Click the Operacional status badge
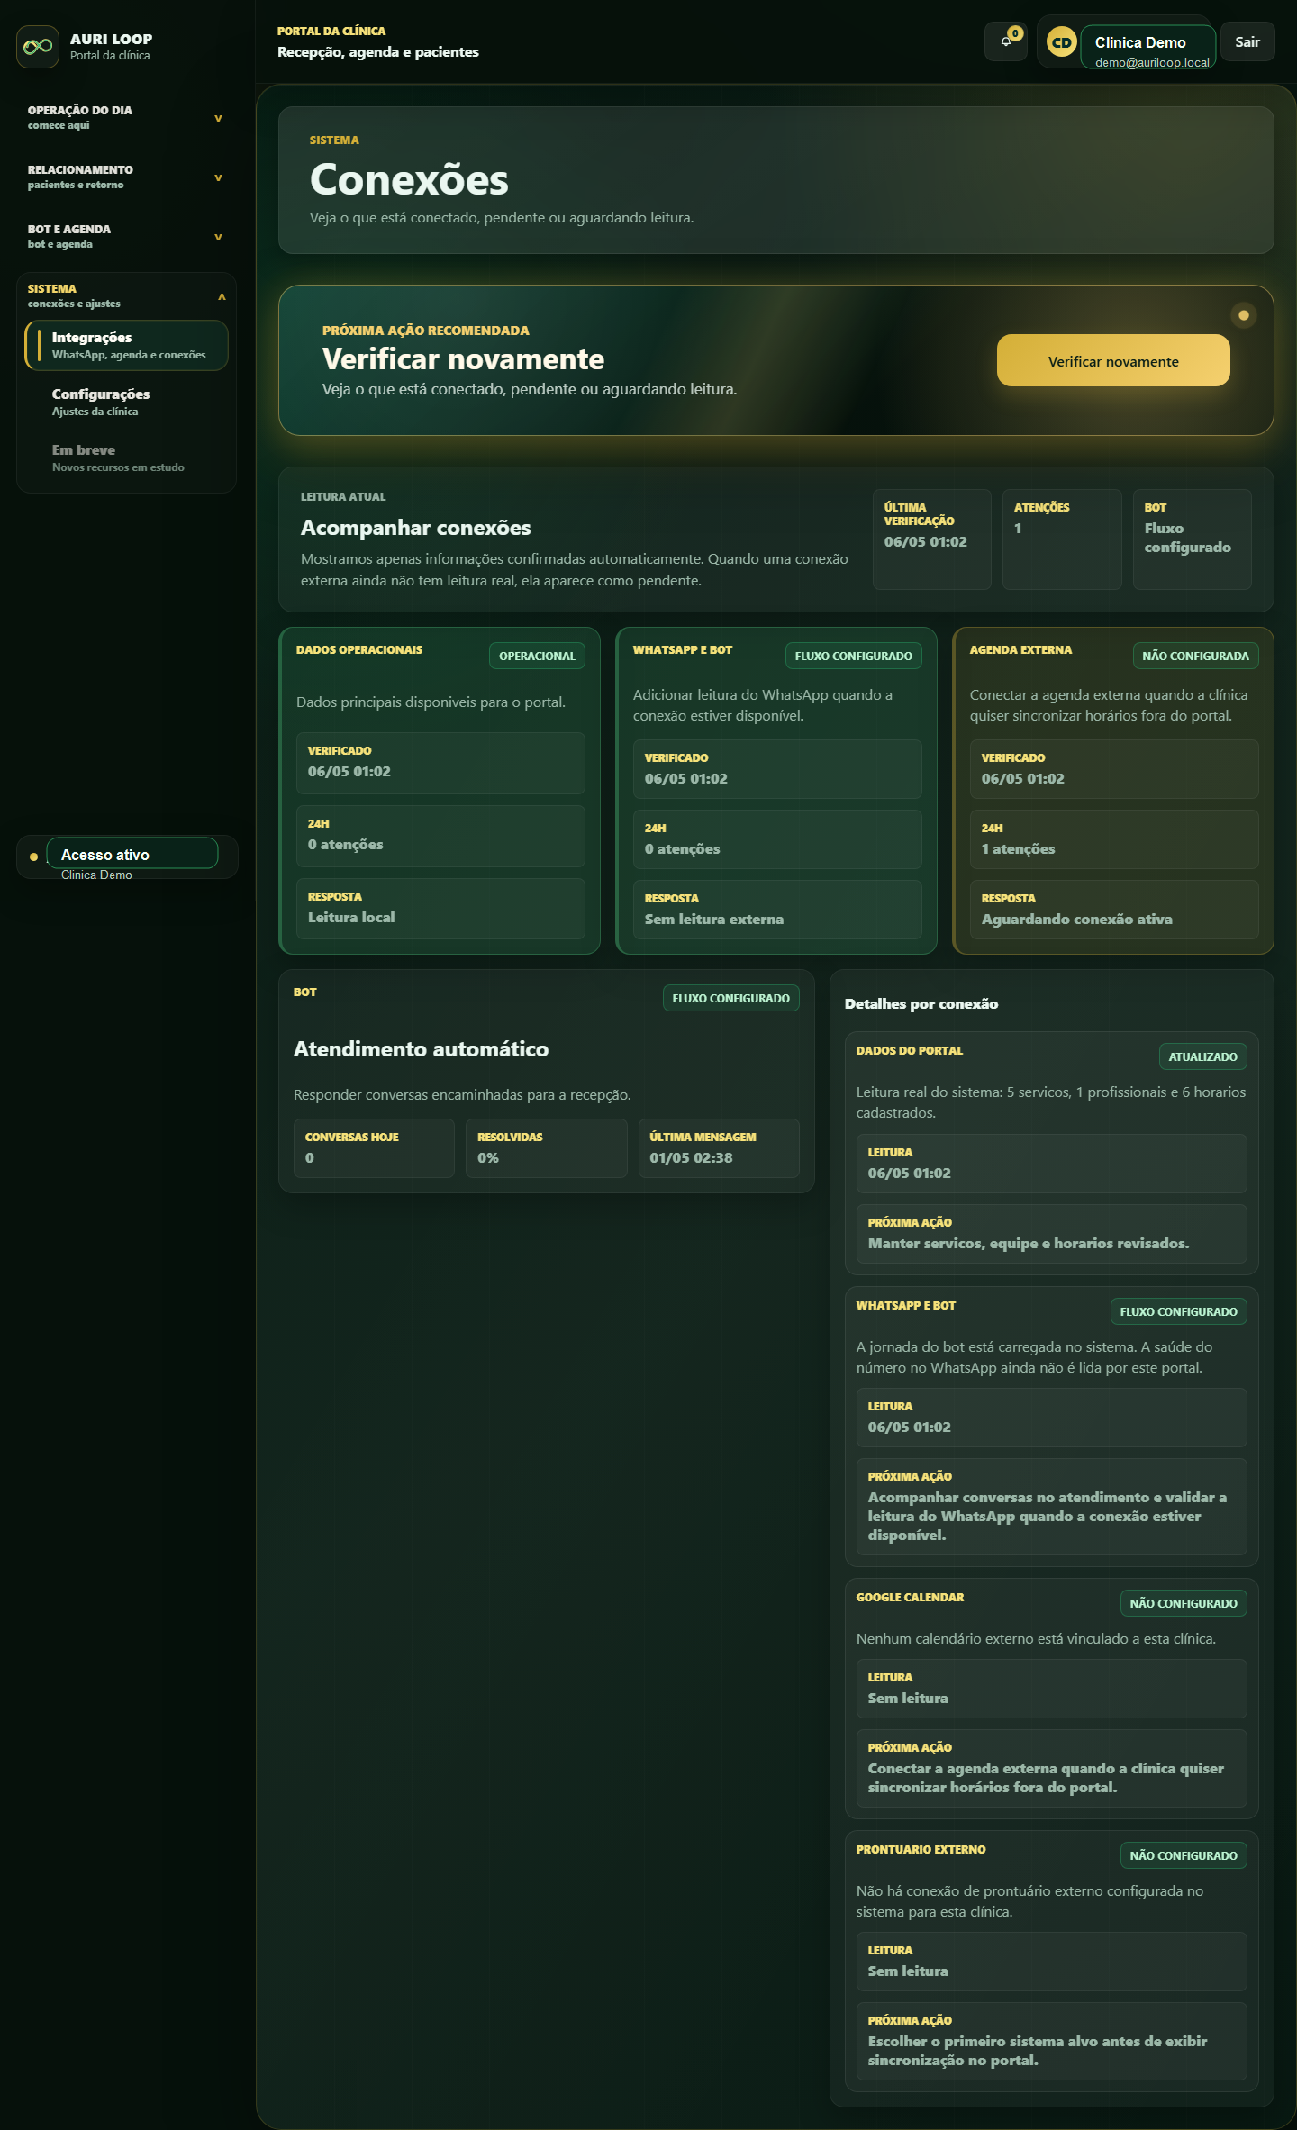The width and height of the screenshot is (1297, 2130). point(537,656)
